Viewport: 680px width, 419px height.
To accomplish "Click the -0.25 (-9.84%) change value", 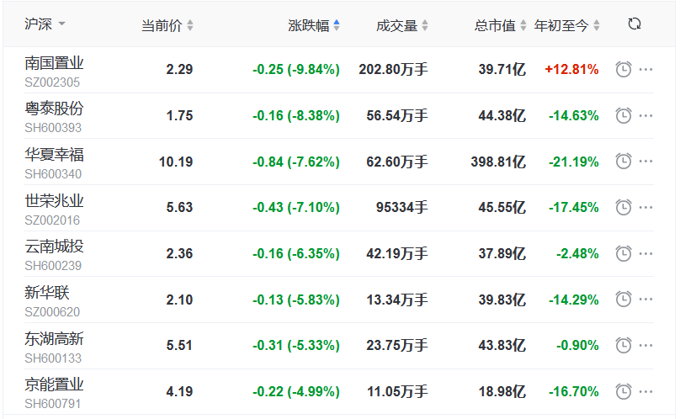I will (x=296, y=69).
